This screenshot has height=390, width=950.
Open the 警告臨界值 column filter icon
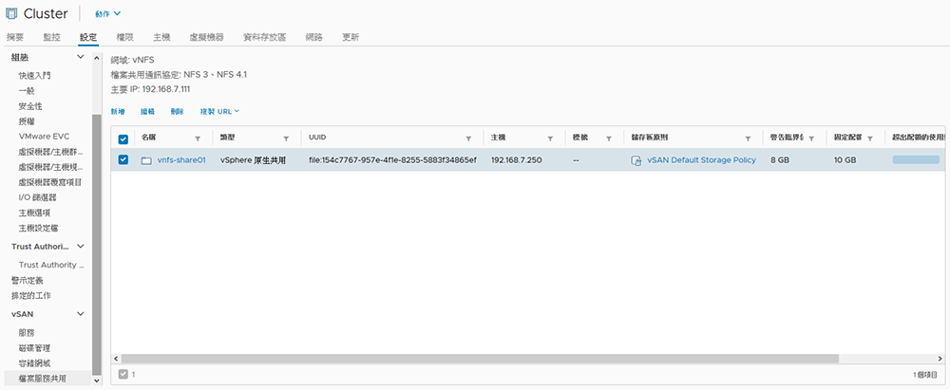811,139
